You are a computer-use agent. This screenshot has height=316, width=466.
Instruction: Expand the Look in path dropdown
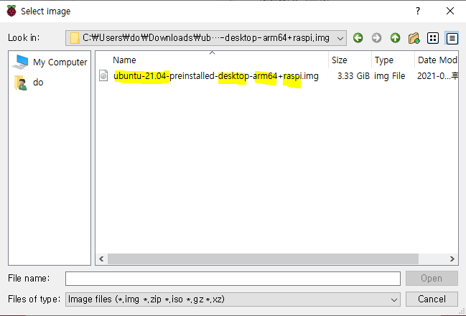(340, 38)
